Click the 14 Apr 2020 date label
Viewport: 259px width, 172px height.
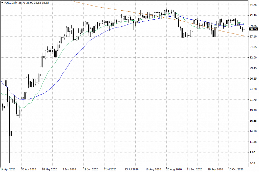[x=8, y=169]
